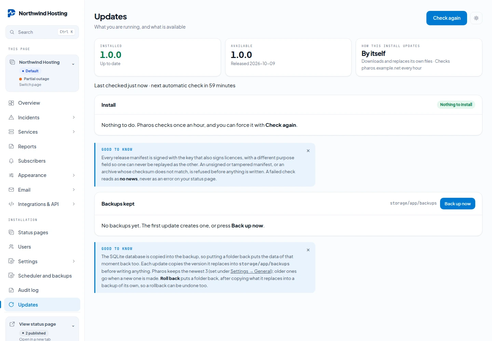Image resolution: width=492 pixels, height=341 pixels.
Task: Click the Audit log document icon
Action: click(11, 290)
